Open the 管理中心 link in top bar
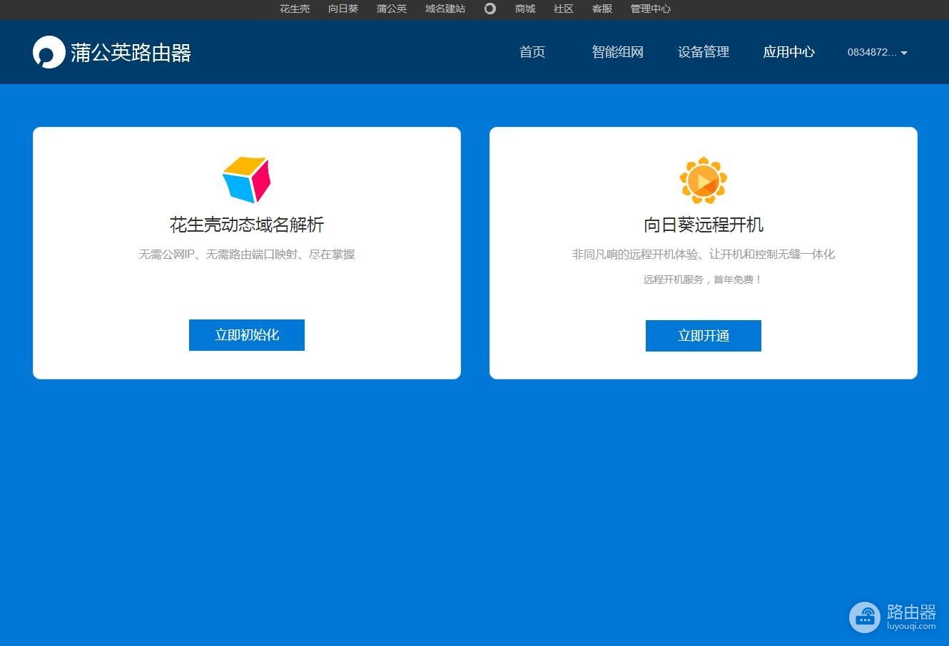The image size is (949, 646). 651,9
